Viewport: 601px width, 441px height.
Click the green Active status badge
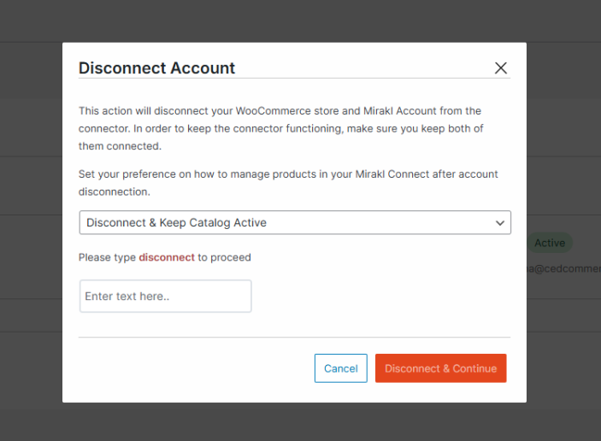tap(550, 244)
